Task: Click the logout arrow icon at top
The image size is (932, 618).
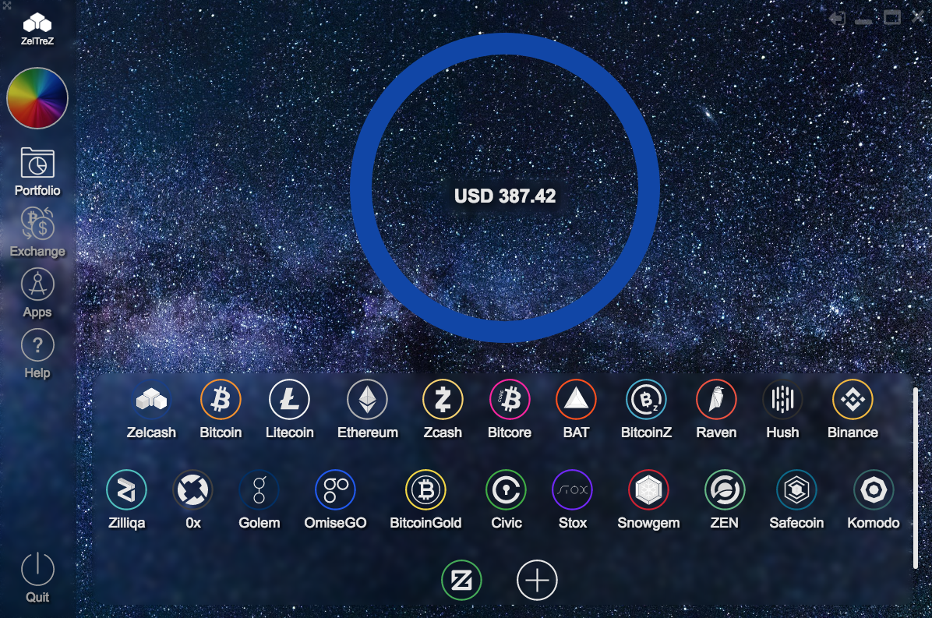Action: (x=837, y=18)
